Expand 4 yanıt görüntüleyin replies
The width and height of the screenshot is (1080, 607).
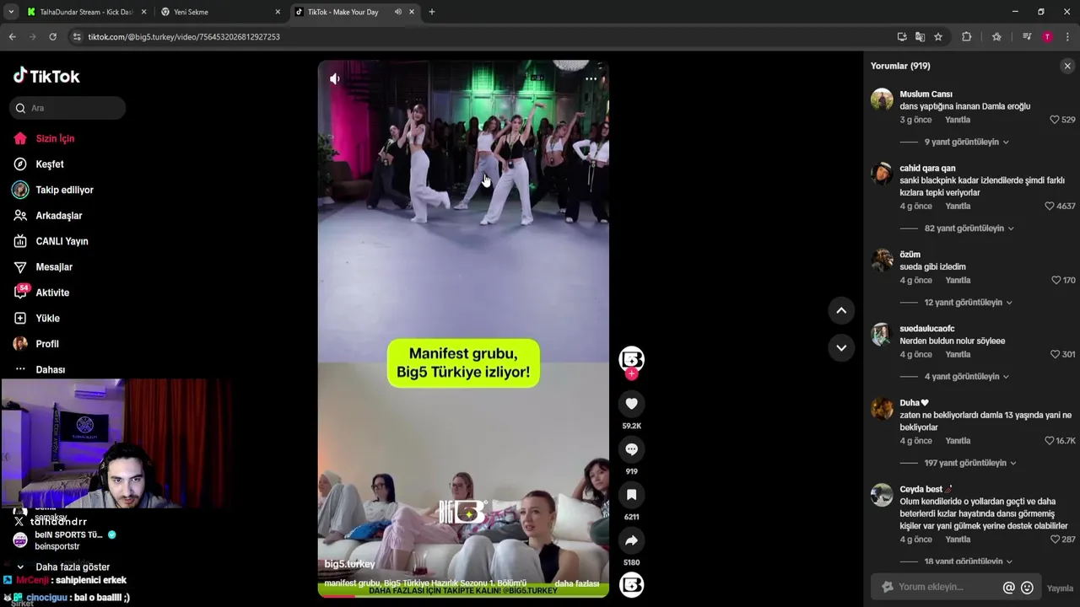point(966,377)
